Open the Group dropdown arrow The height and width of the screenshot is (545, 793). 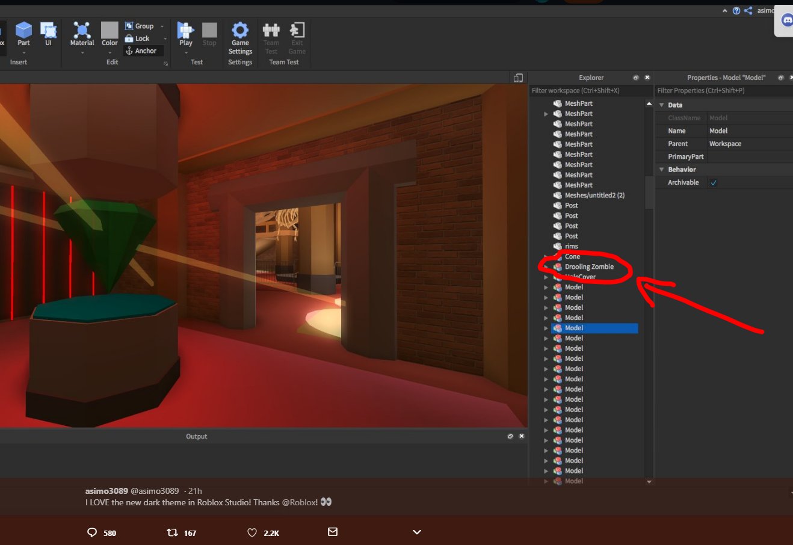point(162,26)
